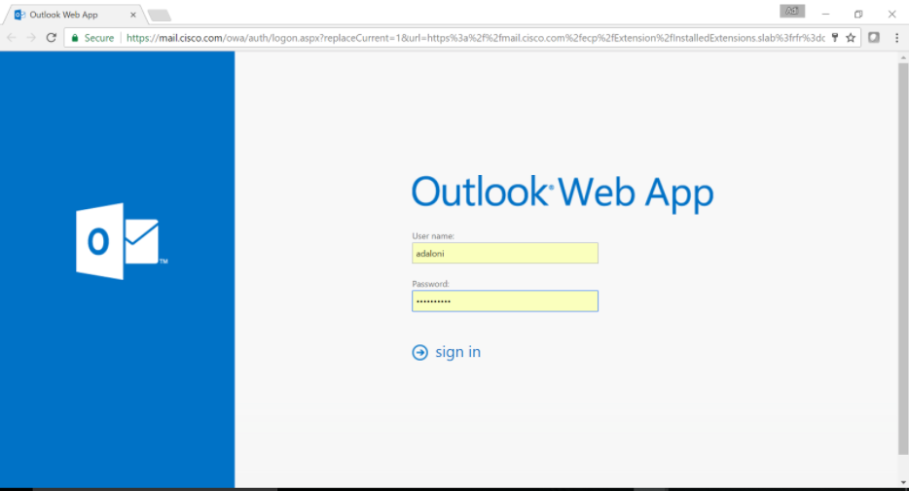
Task: Click the sign in arrow icon
Action: [419, 352]
